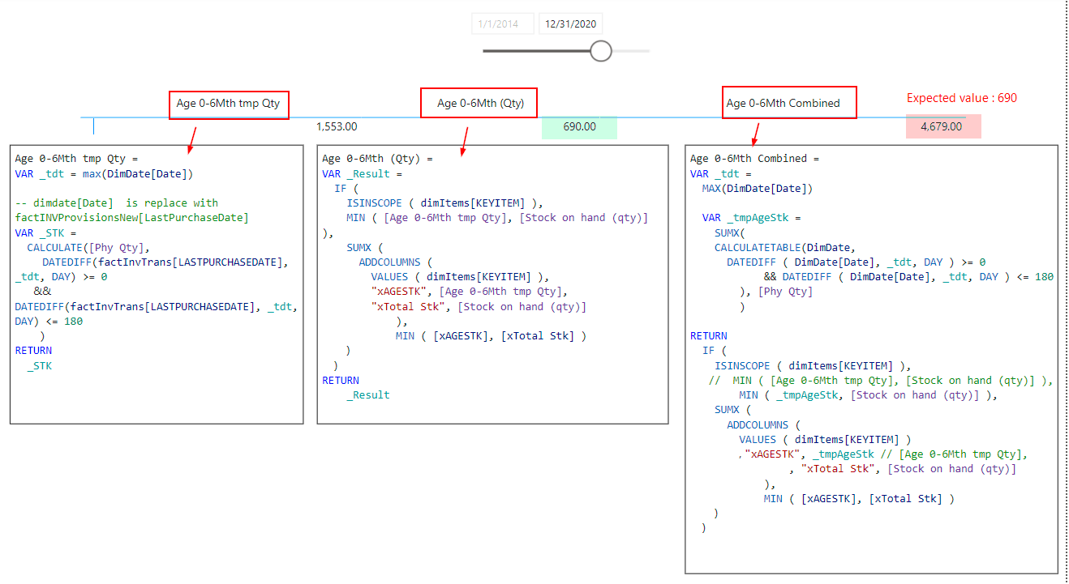Screen dimensions: 1069x584
Task: Click the 1,553.00 value cell
Action: [337, 126]
